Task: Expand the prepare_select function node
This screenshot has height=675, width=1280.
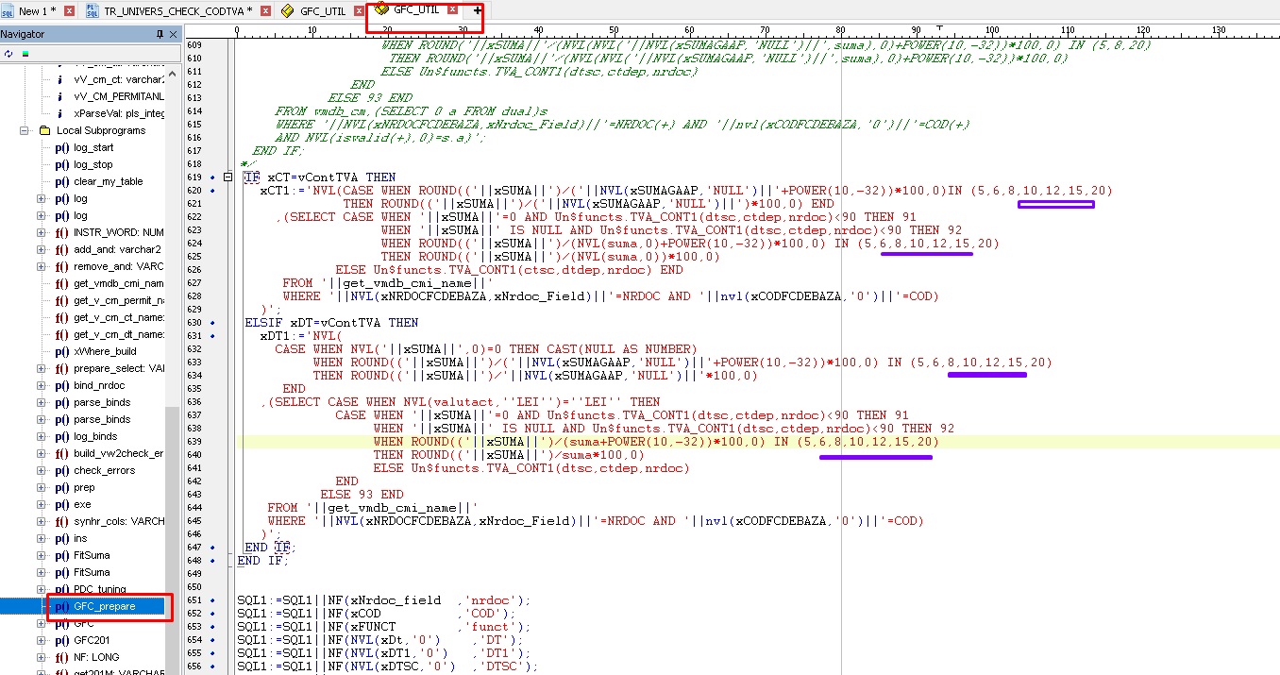Action: 41,368
